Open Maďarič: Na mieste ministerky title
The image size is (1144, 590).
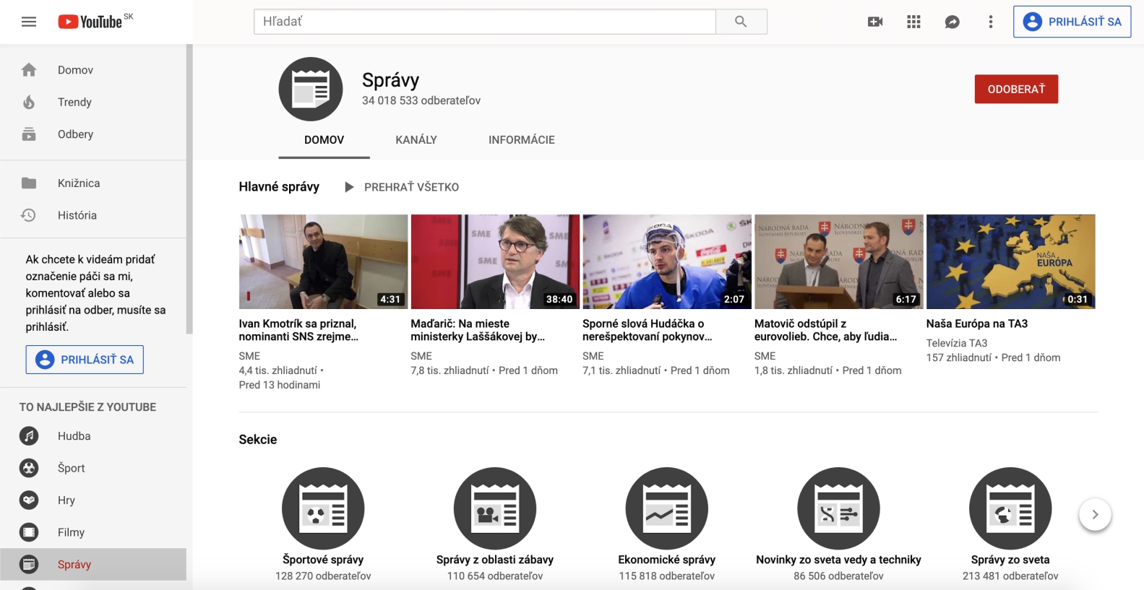[478, 330]
